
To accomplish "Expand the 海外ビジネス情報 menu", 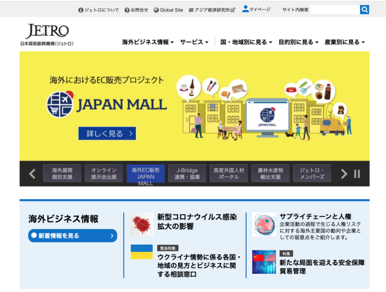I will (148, 42).
